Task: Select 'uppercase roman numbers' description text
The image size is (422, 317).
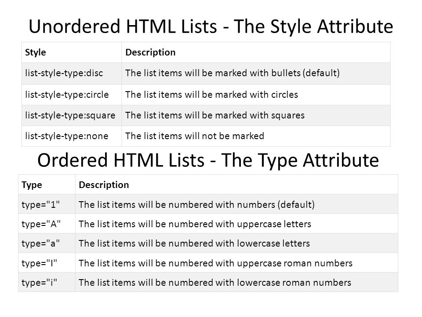Action: click(x=215, y=263)
